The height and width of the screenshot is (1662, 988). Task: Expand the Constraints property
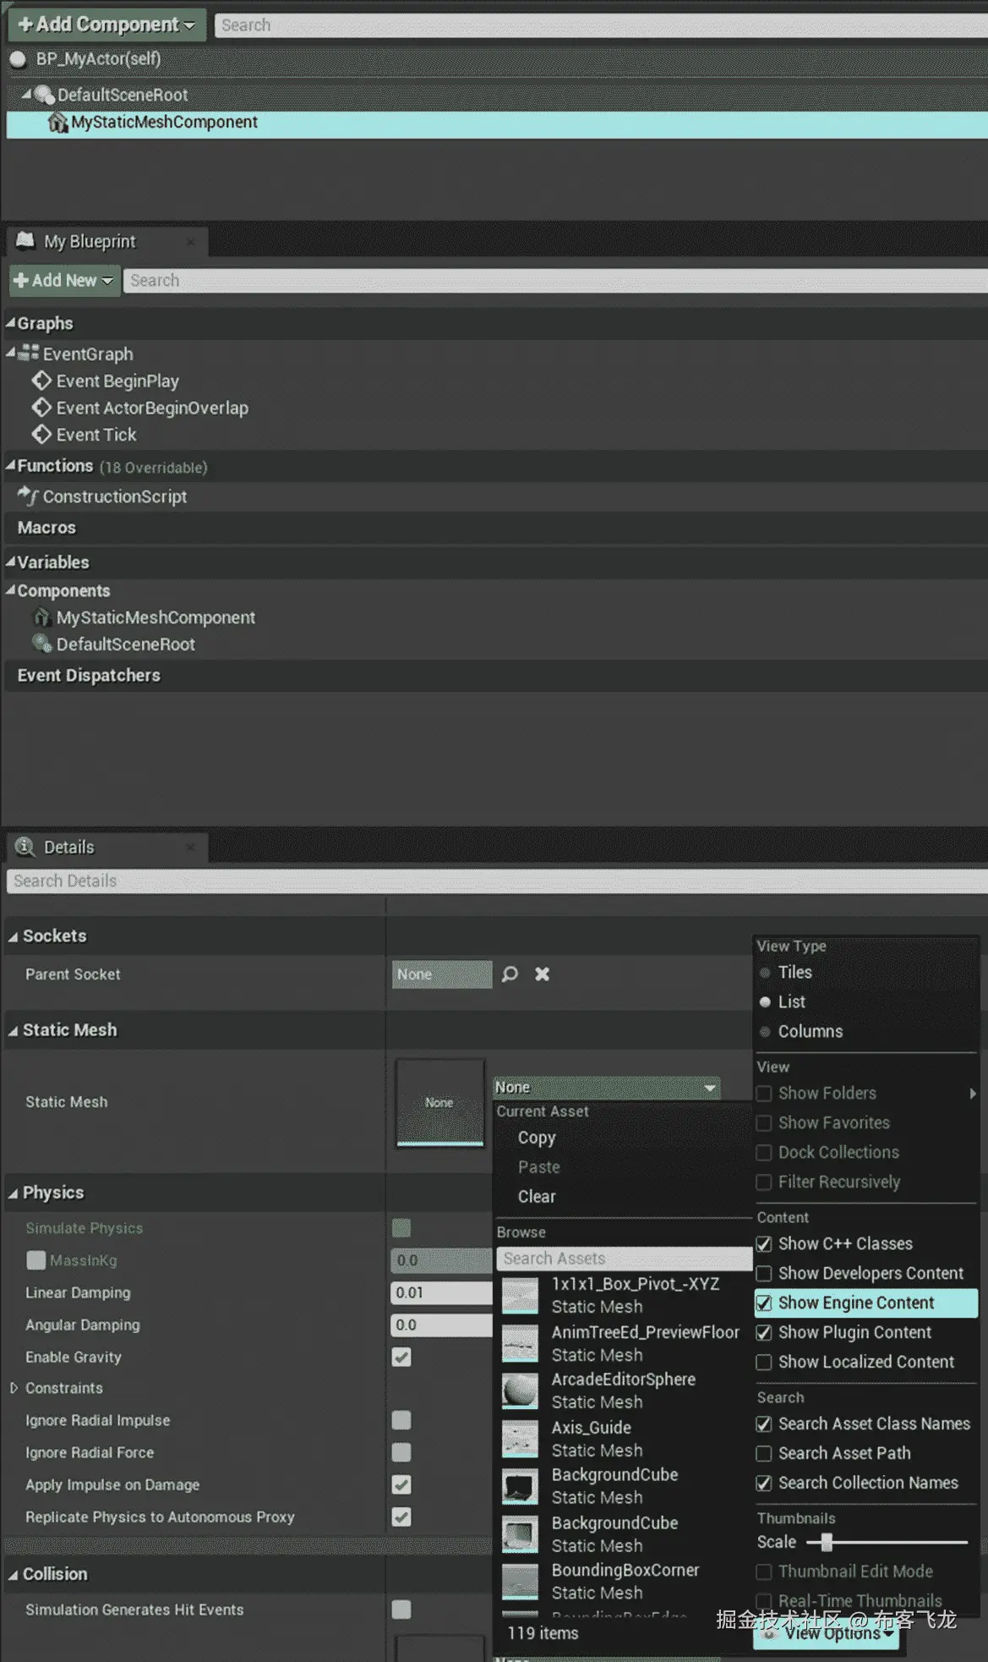tap(14, 1388)
